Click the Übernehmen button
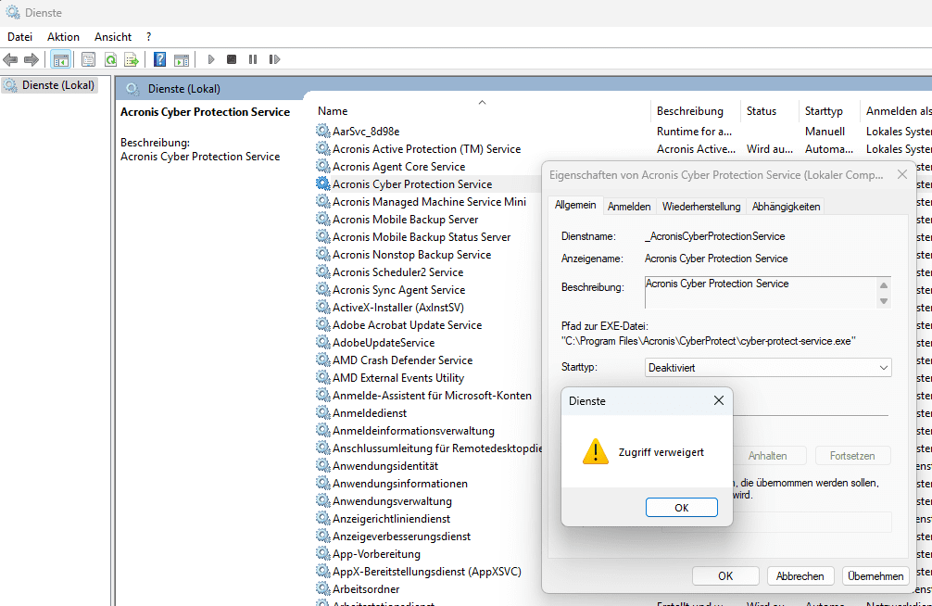932x606 pixels. (x=875, y=575)
